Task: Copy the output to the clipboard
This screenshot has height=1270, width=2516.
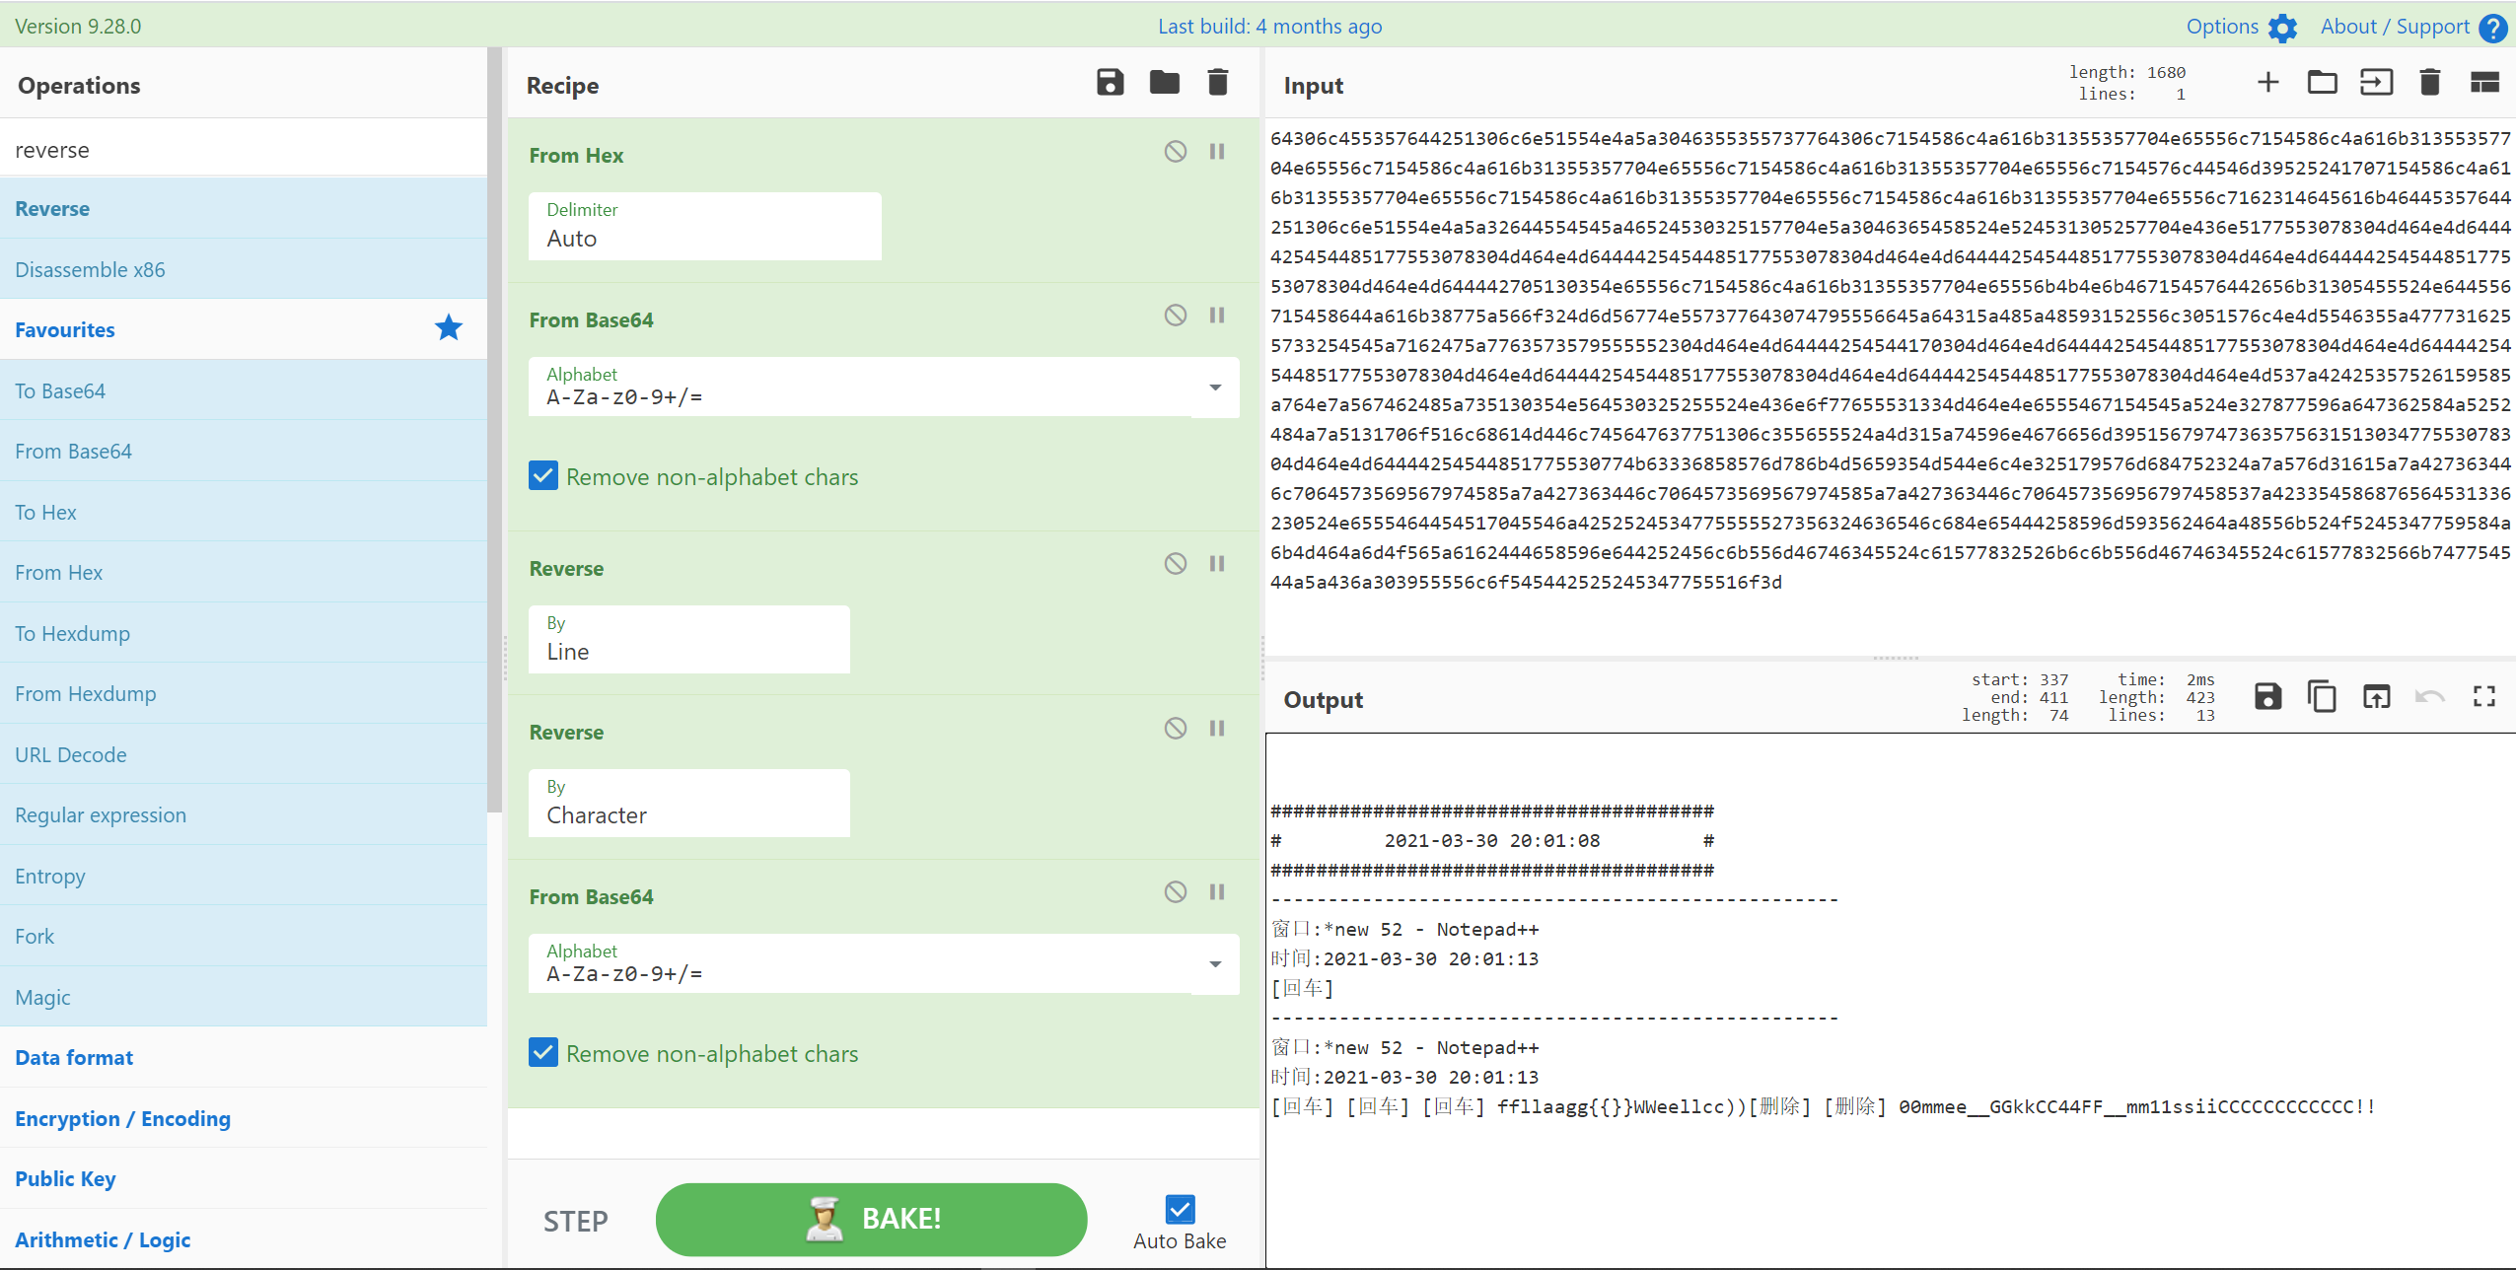Action: [2322, 697]
